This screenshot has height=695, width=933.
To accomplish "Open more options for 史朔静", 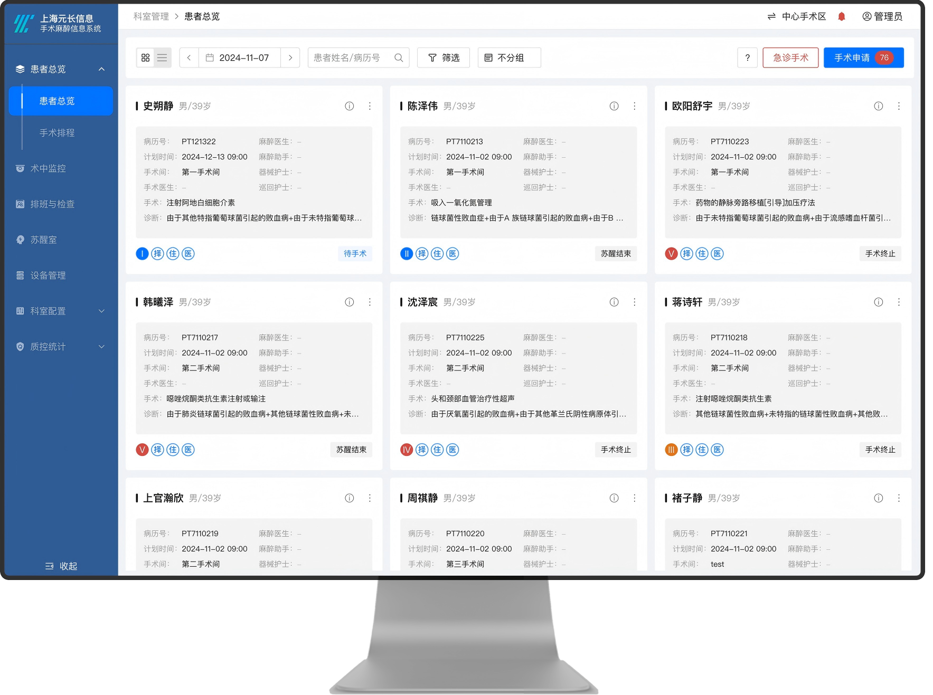I will [370, 106].
